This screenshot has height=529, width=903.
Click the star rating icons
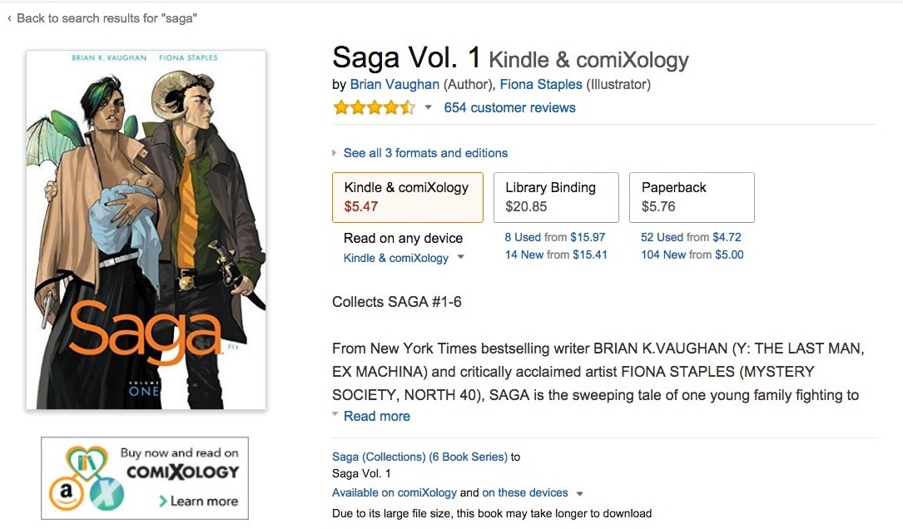374,107
